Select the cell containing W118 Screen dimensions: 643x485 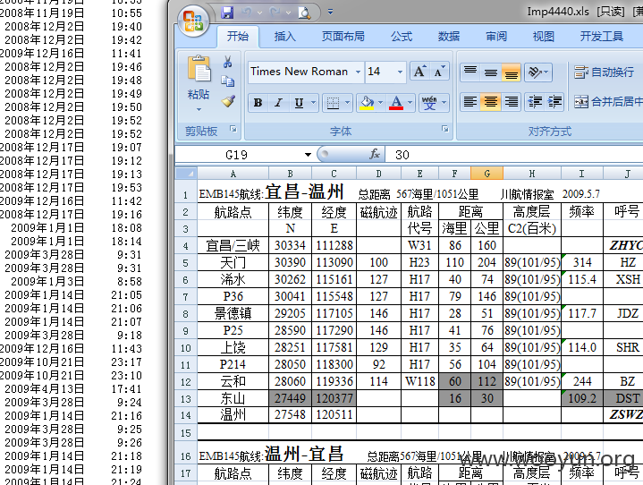[x=420, y=381]
